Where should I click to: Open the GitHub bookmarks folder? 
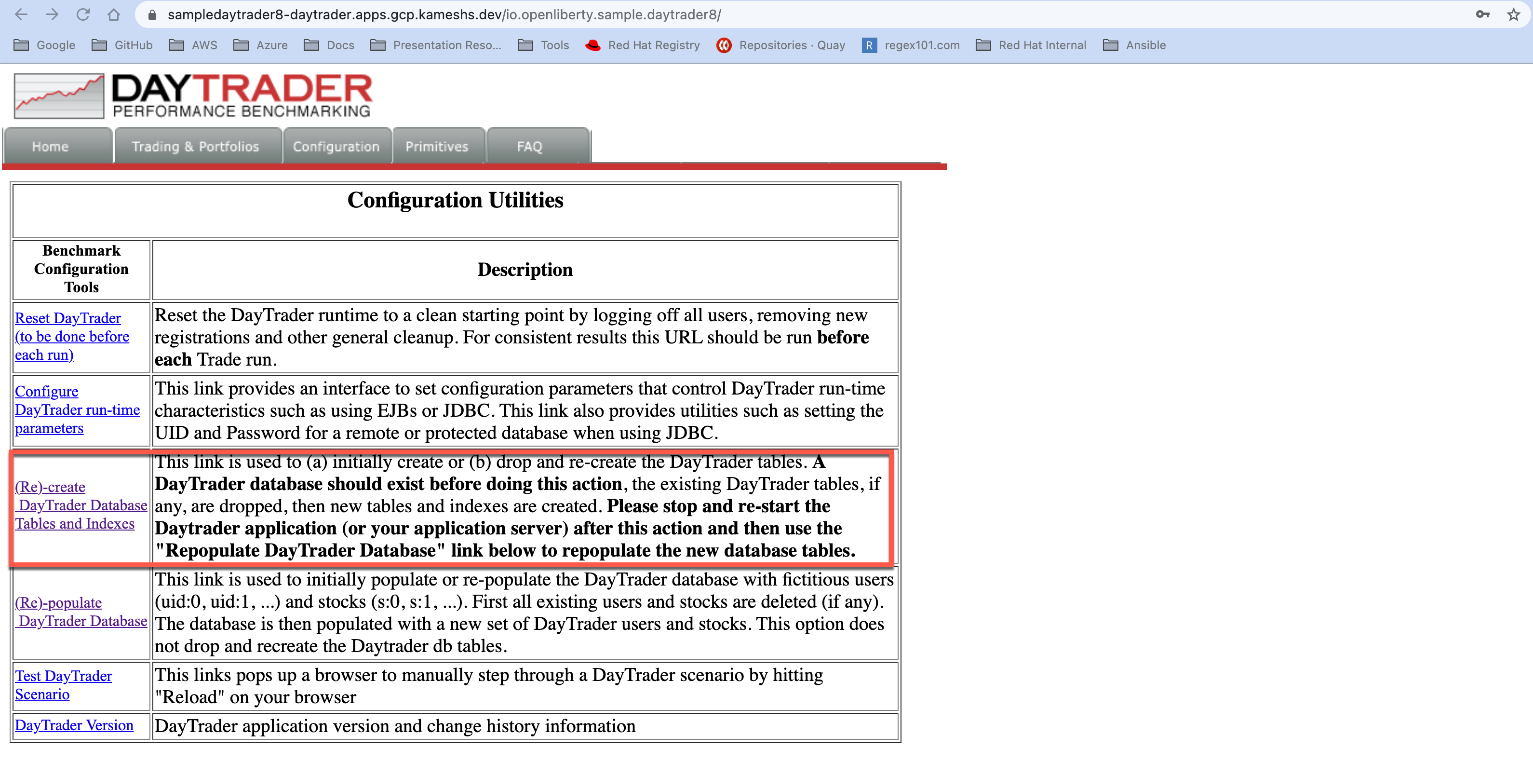point(122,45)
